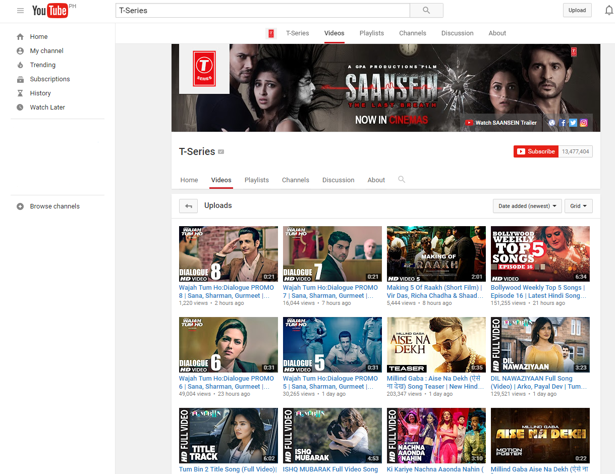
Task: Open the banner's Facebook icon
Action: pyautogui.click(x=563, y=123)
